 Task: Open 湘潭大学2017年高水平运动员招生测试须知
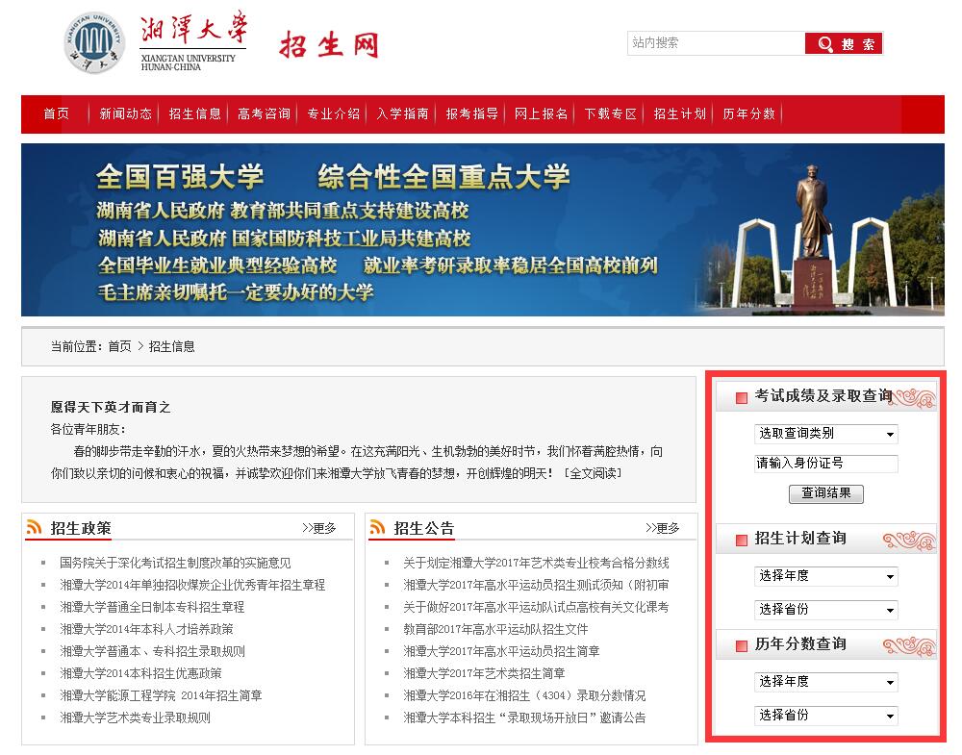[536, 585]
